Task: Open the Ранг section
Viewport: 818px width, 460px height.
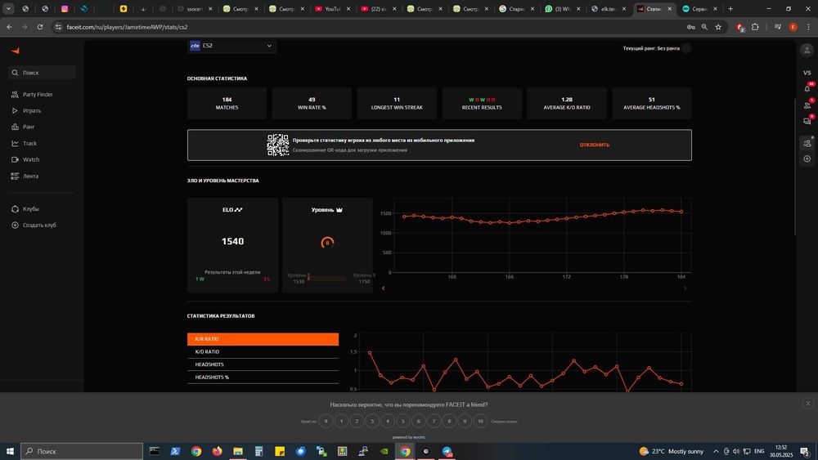Action: (23, 127)
